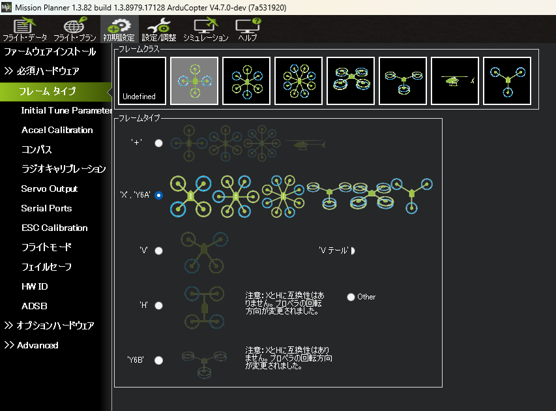Viewport: 556px width, 411px height.
Task: Open the ヘルプ (Help) monitor icon
Action: coord(248,29)
